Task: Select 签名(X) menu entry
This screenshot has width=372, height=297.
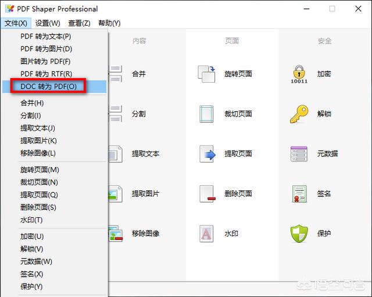Action: pos(54,274)
